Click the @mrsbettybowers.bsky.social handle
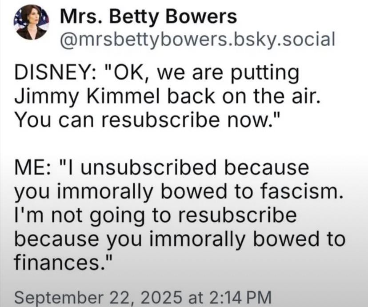The width and height of the screenshot is (368, 307). [196, 40]
